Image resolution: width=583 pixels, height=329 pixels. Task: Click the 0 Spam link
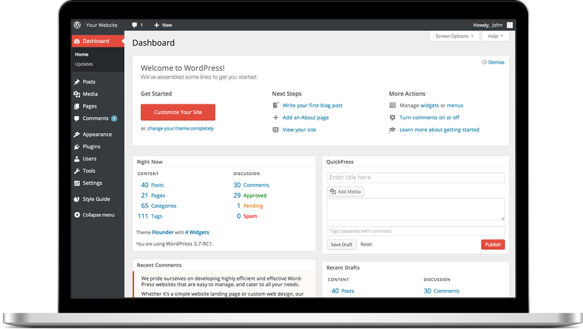(x=247, y=216)
